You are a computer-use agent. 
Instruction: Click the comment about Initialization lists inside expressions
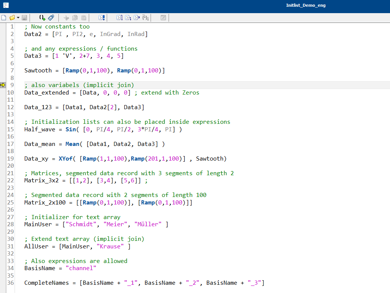[x=127, y=122]
